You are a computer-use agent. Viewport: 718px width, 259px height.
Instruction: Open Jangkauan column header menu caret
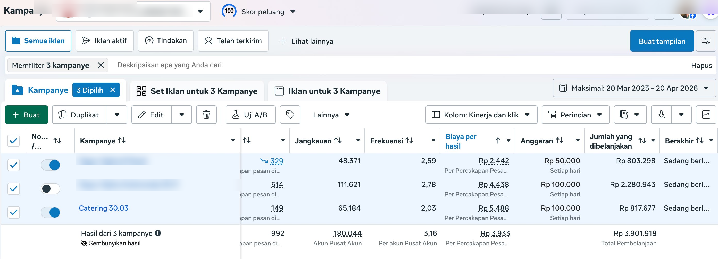(358, 140)
